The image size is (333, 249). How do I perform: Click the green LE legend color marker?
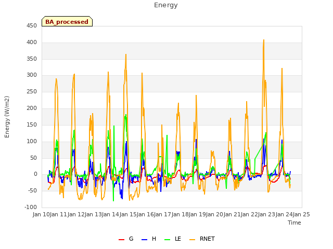click(168, 240)
